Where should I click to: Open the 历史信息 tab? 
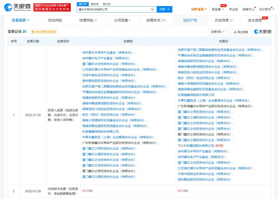(224, 20)
